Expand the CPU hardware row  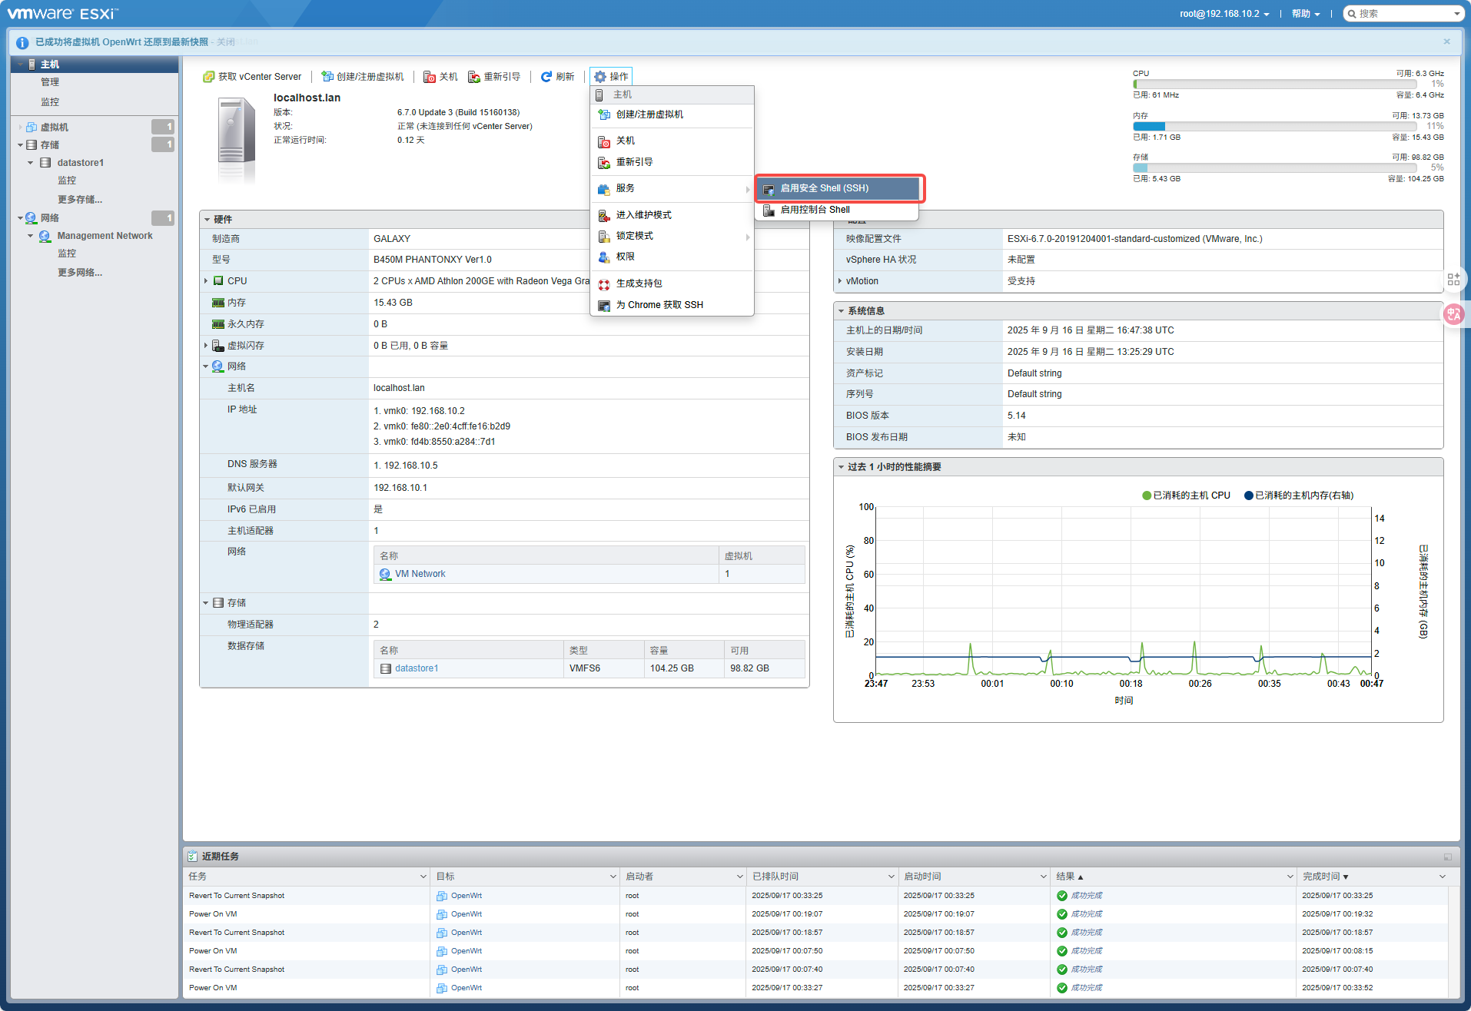click(x=206, y=281)
